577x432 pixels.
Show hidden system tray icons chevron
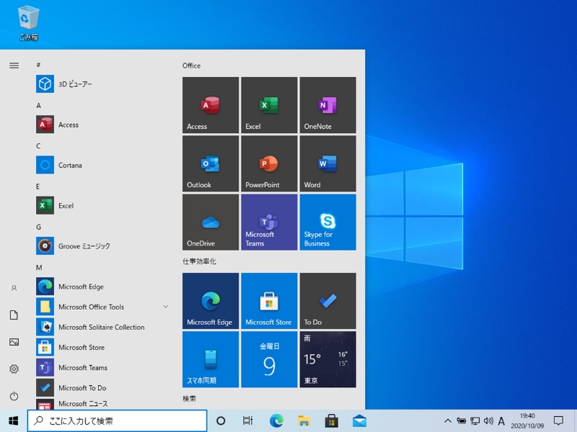click(448, 420)
